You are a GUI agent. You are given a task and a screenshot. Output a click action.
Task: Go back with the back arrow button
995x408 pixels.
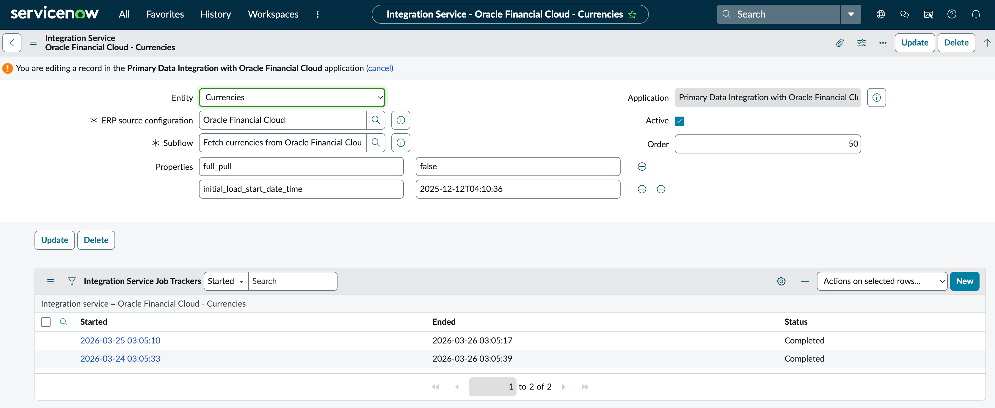coord(12,43)
